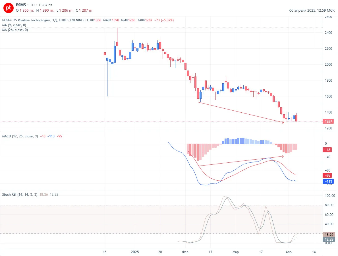Click the −73 (−5.37%) change value

click(x=164, y=20)
